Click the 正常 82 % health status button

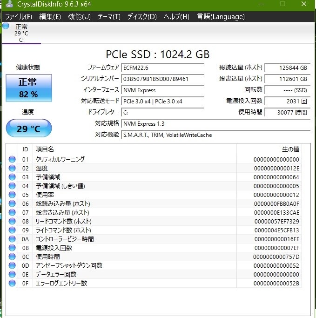click(x=28, y=88)
